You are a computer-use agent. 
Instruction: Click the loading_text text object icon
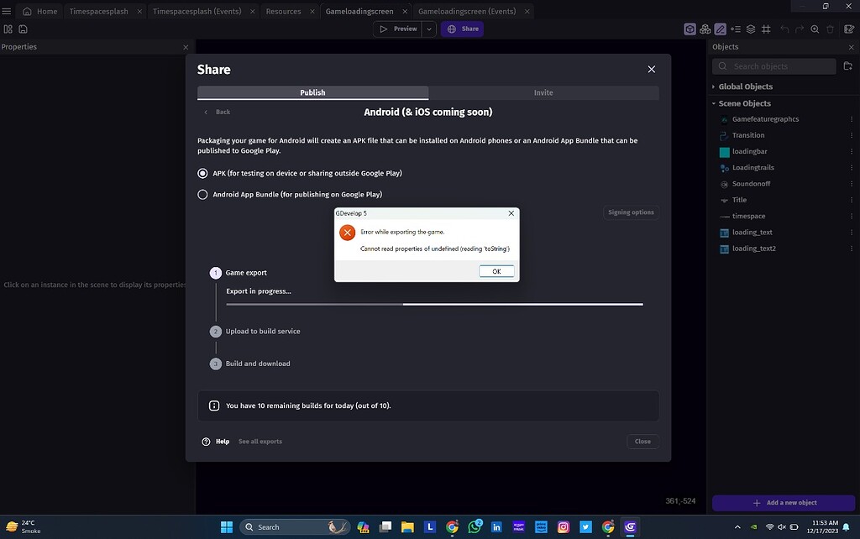click(x=723, y=232)
